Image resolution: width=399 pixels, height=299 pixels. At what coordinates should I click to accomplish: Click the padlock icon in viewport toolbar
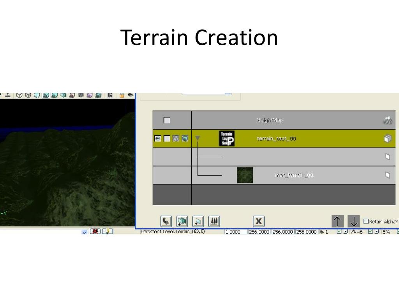tap(122, 95)
